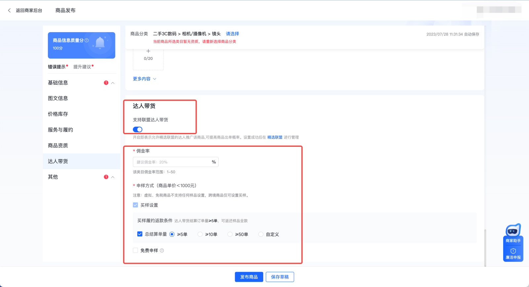
Task: Open the 精选联盟 link
Action: click(x=275, y=137)
